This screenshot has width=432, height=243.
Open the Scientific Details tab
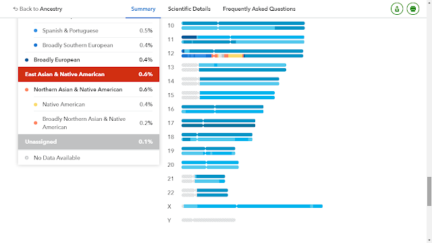(x=189, y=9)
